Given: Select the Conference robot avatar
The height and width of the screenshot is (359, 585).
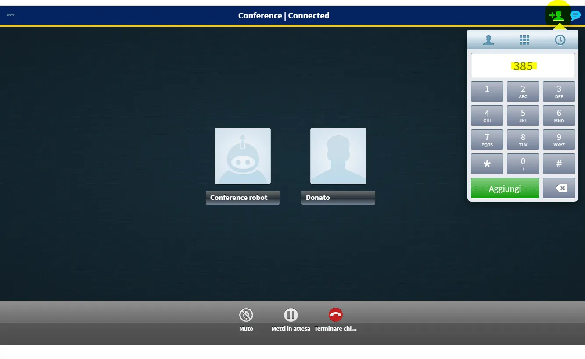Looking at the screenshot, I should (243, 156).
